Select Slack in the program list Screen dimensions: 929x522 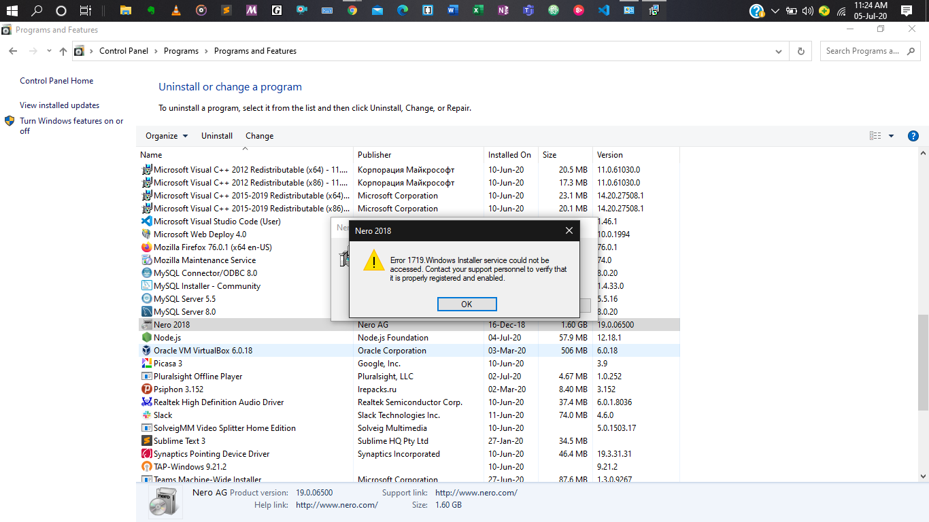click(408, 415)
